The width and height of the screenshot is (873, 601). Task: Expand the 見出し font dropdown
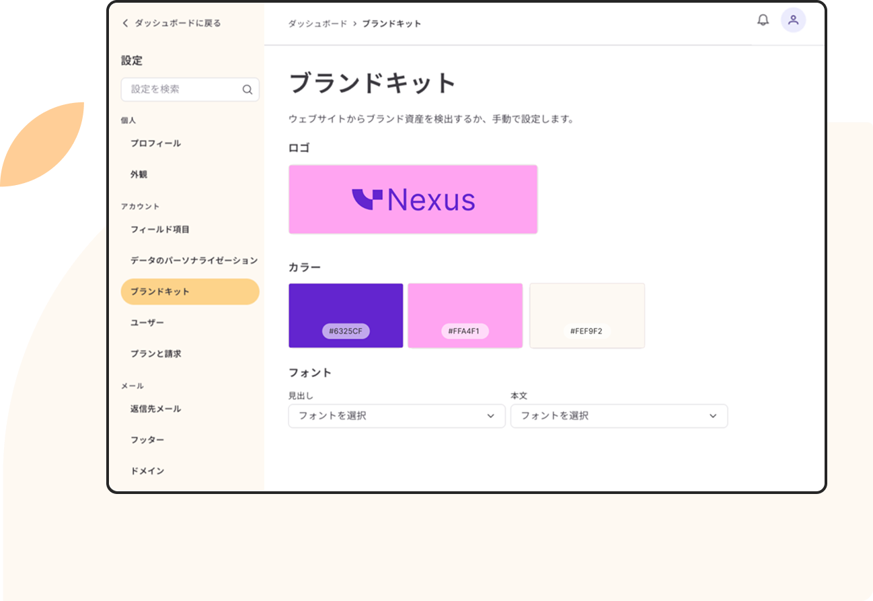[x=397, y=416]
